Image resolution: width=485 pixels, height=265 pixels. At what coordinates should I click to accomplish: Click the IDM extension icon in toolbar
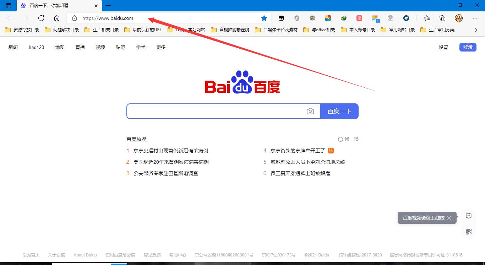coord(343,18)
